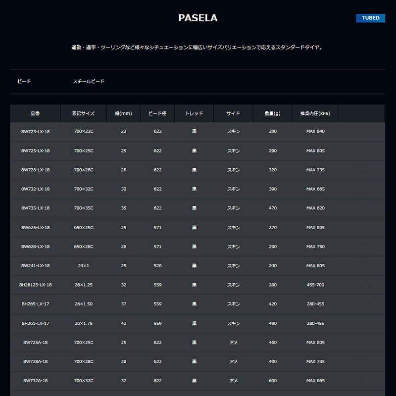Click the weight 320 in row 8W728-LX-18
396x396 pixels.
pyautogui.click(x=273, y=170)
